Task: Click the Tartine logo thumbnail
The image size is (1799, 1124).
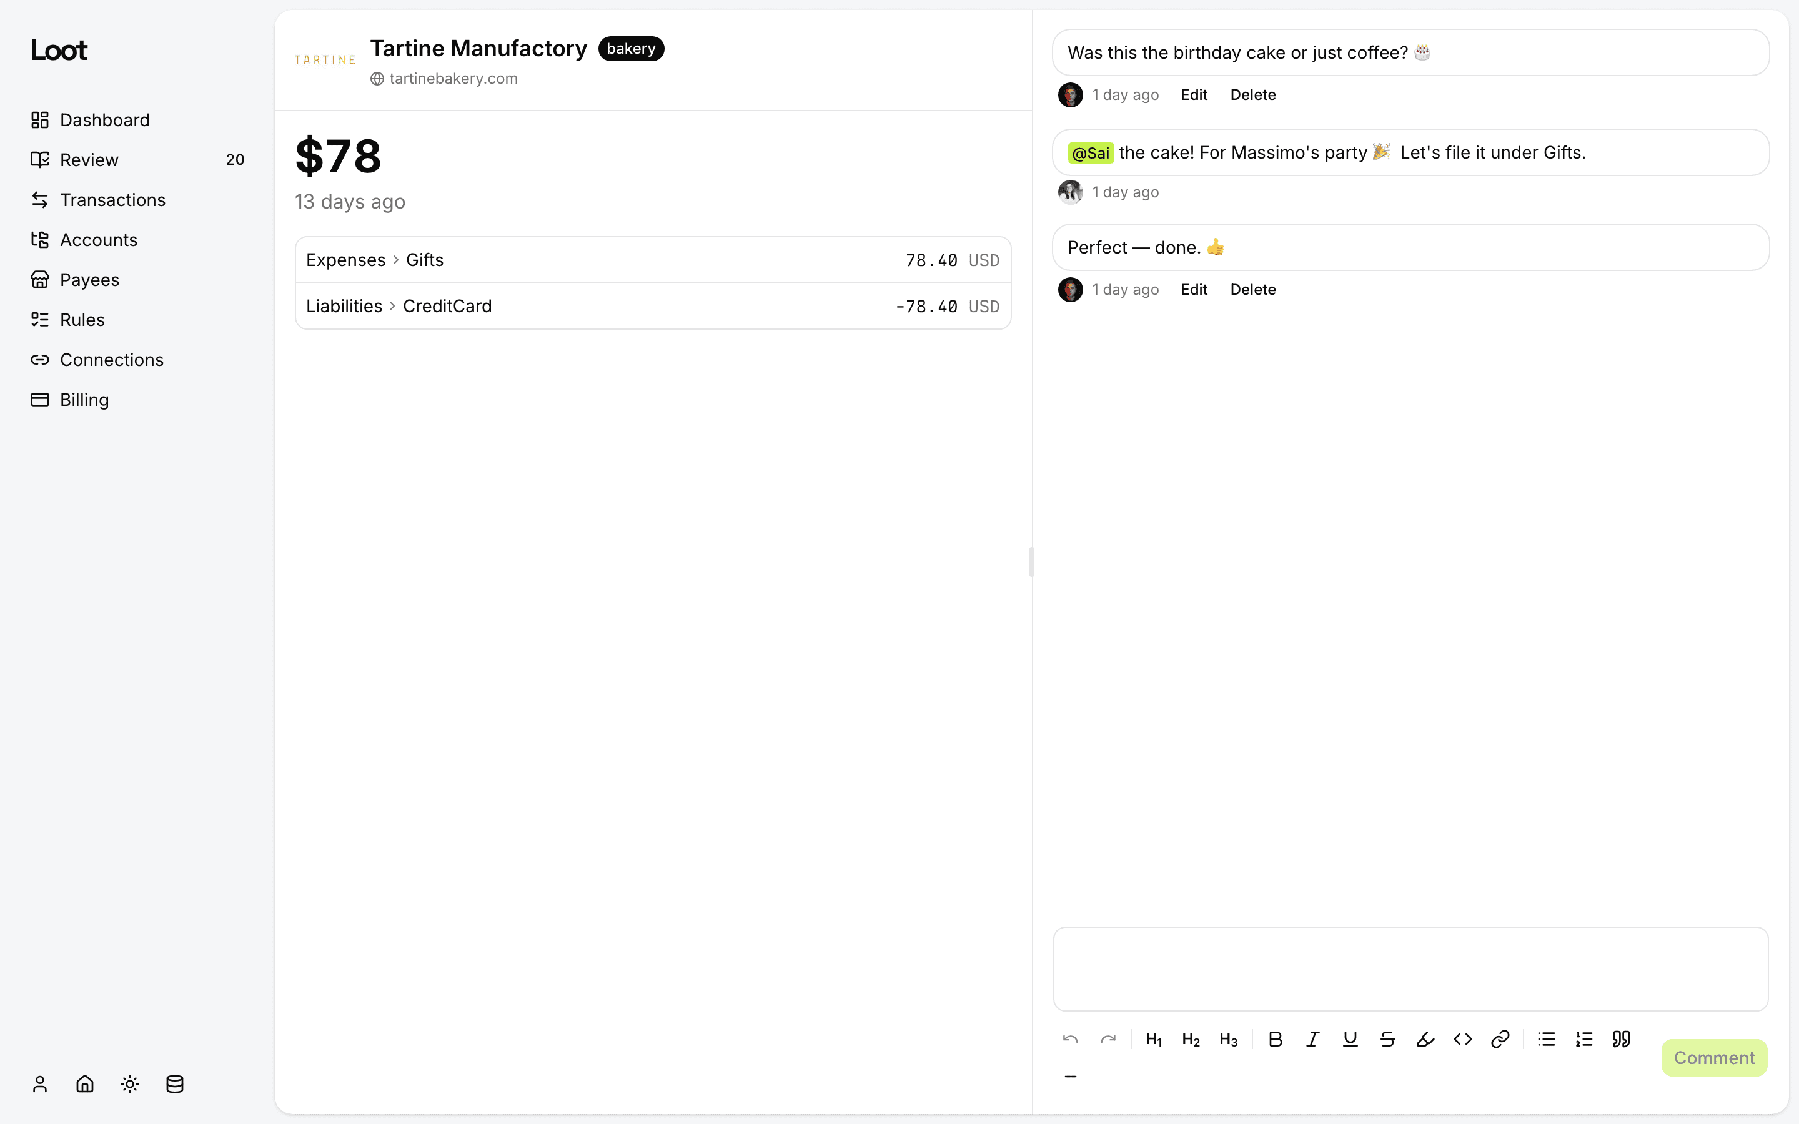Action: (x=325, y=60)
